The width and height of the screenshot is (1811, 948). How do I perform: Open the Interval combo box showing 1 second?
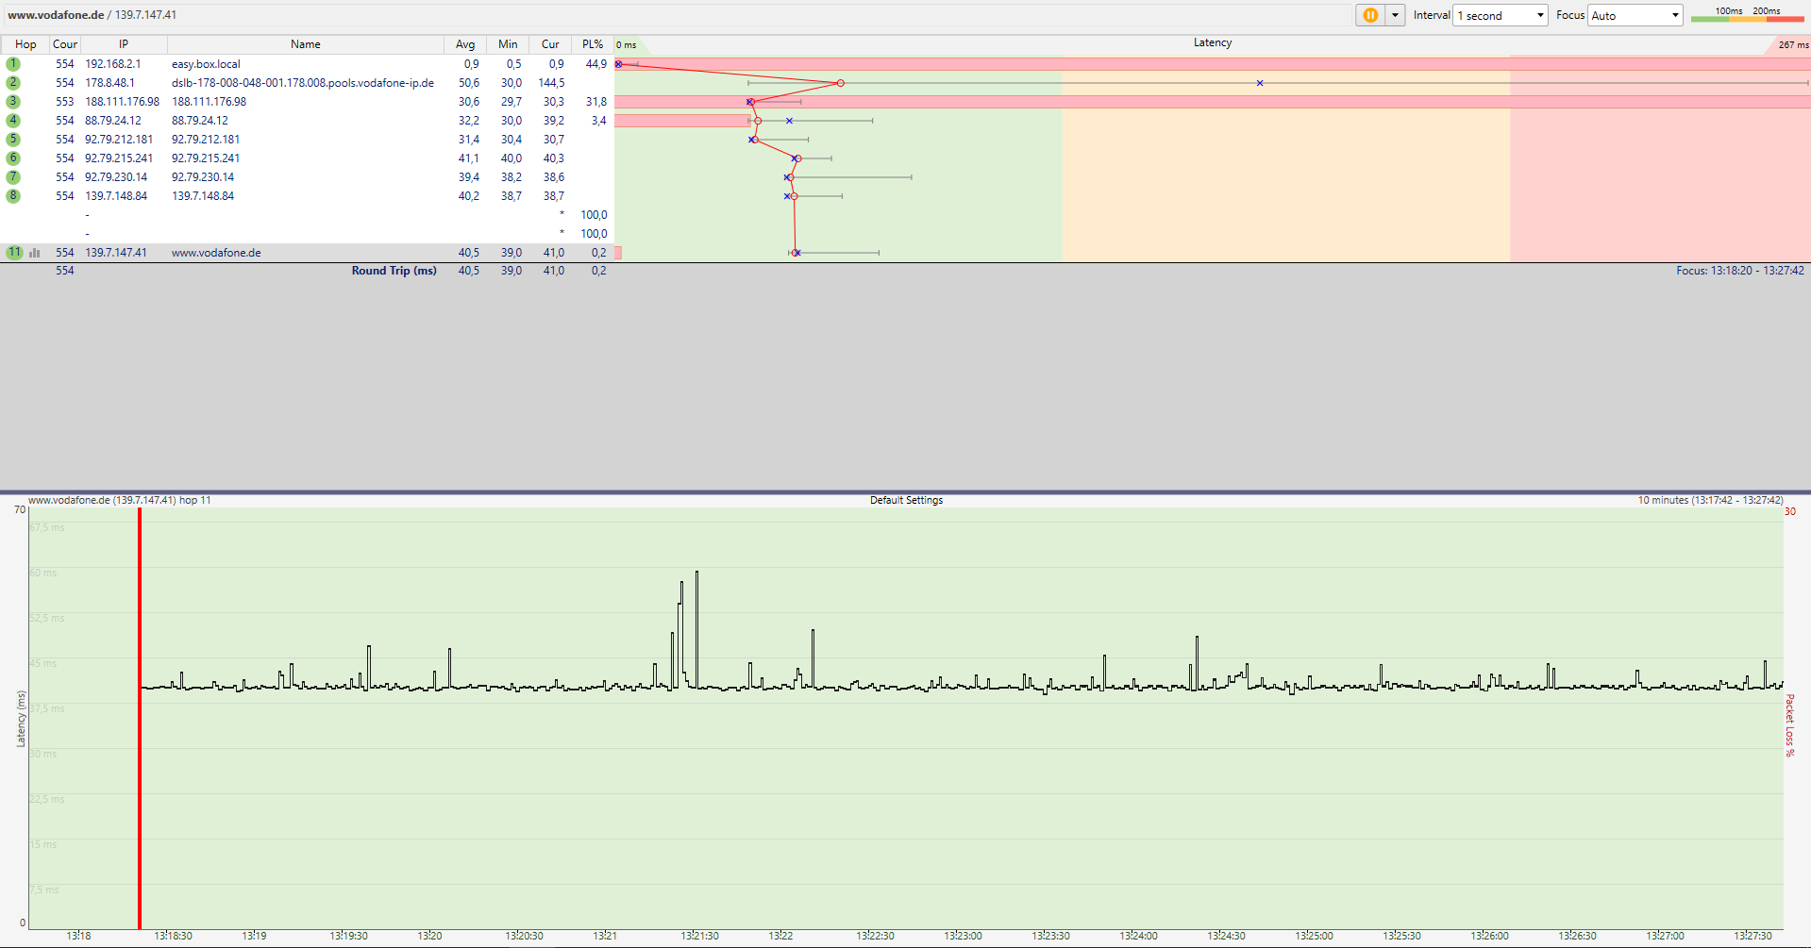coord(1501,15)
